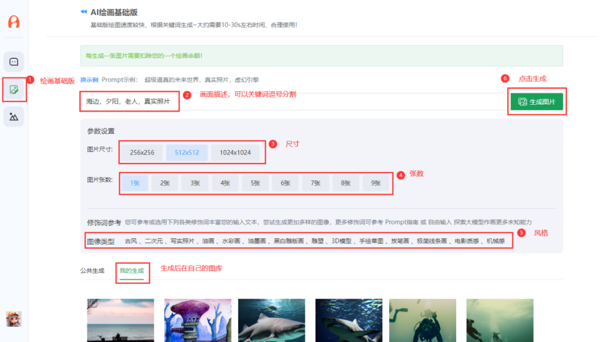Set image count to 5张
This screenshot has height=342, width=612.
pyautogui.click(x=255, y=183)
